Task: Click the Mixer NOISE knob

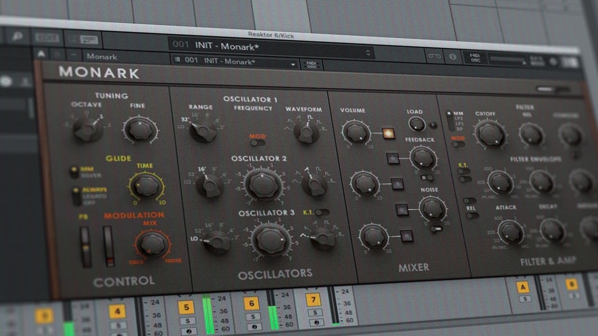Action: point(433,209)
